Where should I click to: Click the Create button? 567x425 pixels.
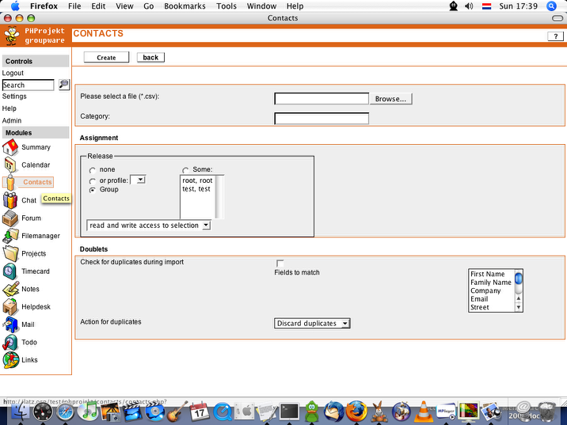[106, 58]
